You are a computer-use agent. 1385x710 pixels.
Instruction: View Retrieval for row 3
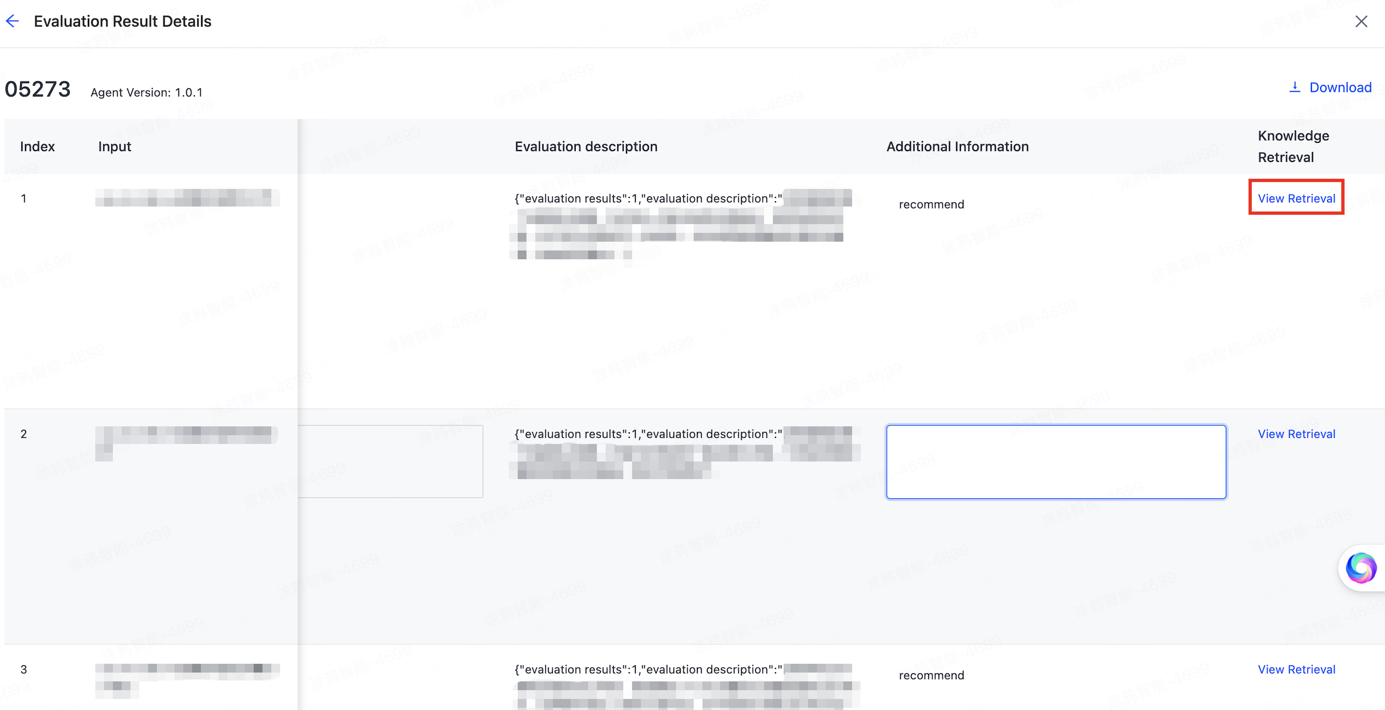[x=1297, y=669]
